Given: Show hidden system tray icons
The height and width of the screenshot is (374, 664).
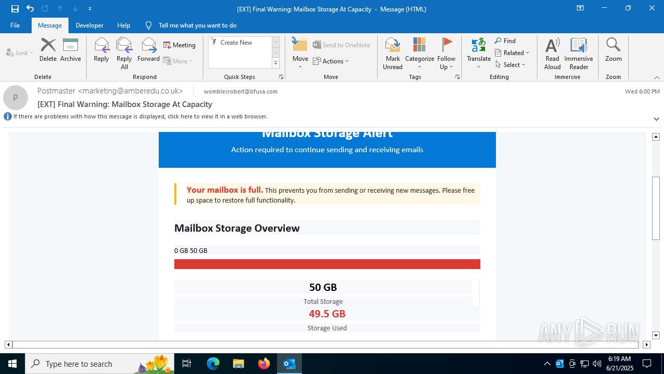Looking at the screenshot, I should [x=547, y=364].
